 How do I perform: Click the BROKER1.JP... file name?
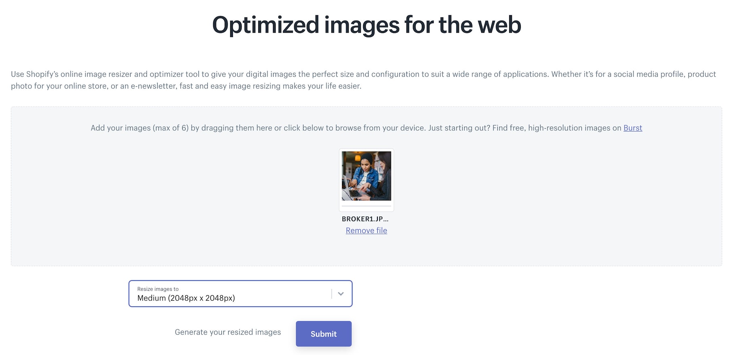coord(365,219)
